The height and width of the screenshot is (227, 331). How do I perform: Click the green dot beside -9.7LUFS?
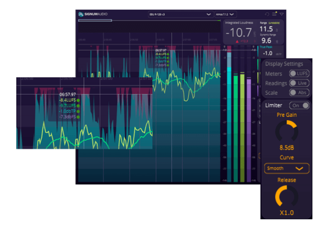(x=78, y=105)
